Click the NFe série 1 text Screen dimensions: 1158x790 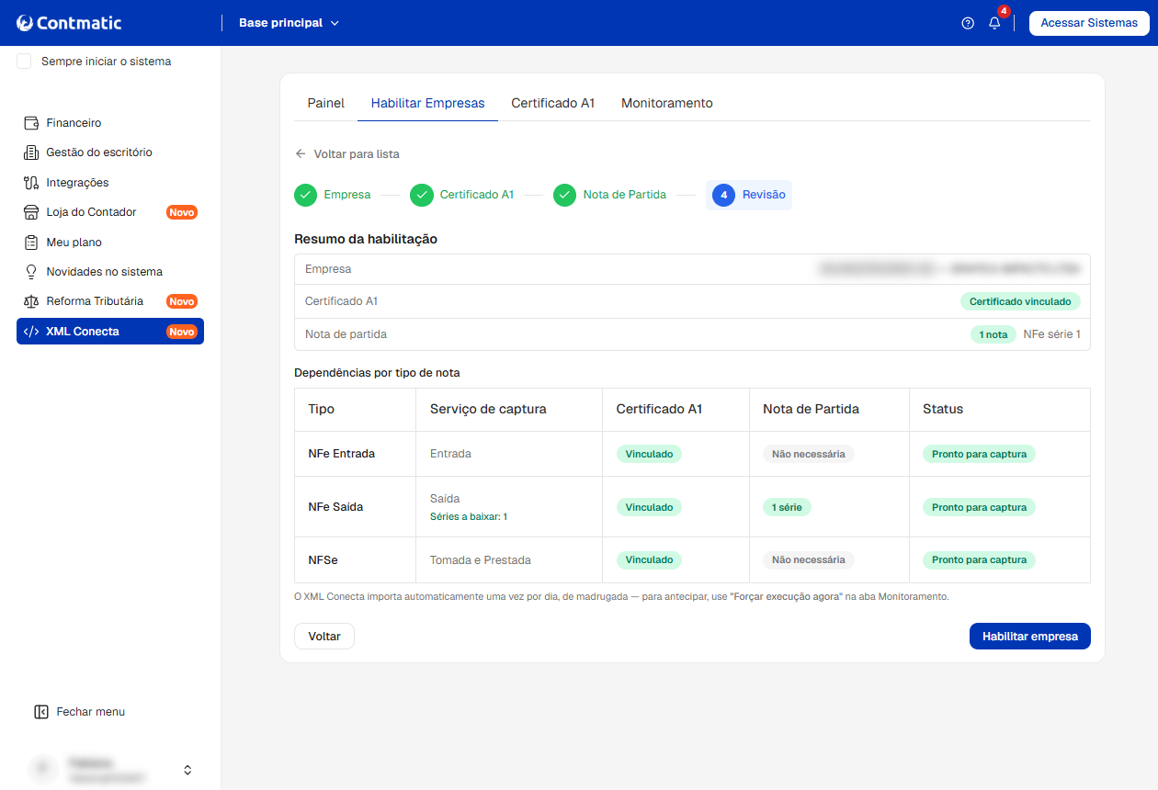point(1052,334)
